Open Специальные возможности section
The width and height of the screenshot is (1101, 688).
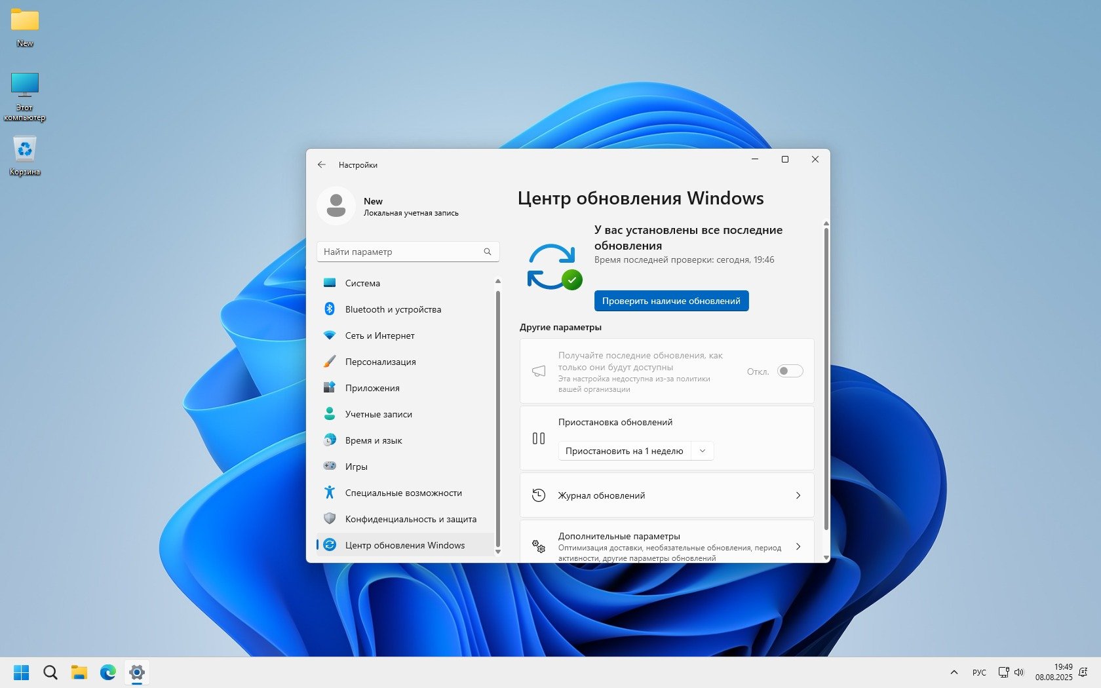tap(405, 493)
